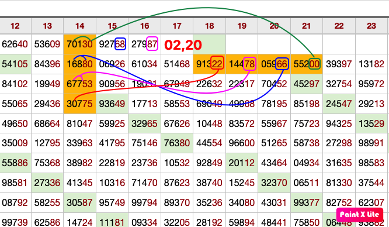The width and height of the screenshot is (389, 227).
Task: Select green cell 54105
Action: tap(15, 64)
